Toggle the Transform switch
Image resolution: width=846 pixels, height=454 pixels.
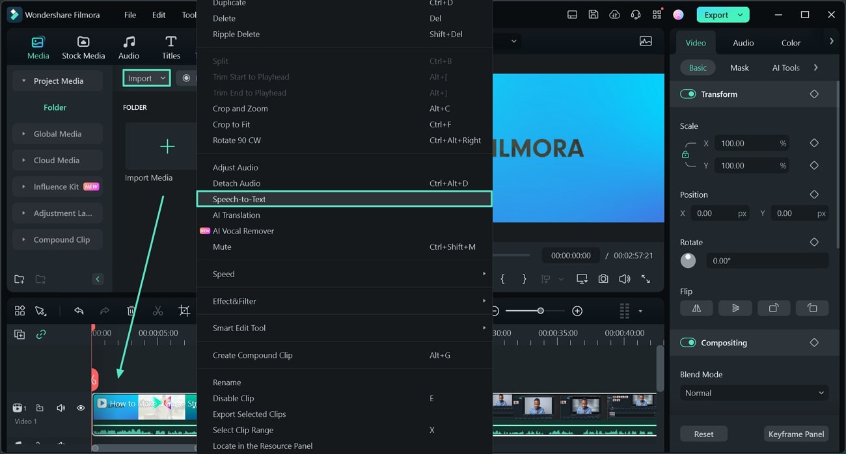(688, 94)
